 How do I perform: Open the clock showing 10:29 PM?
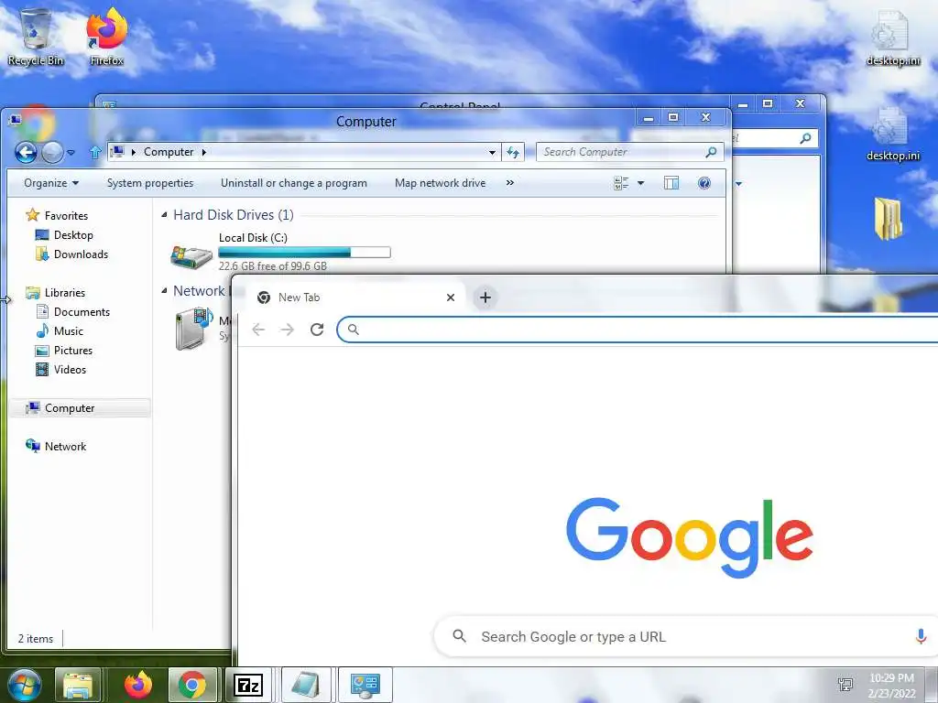[x=892, y=685]
